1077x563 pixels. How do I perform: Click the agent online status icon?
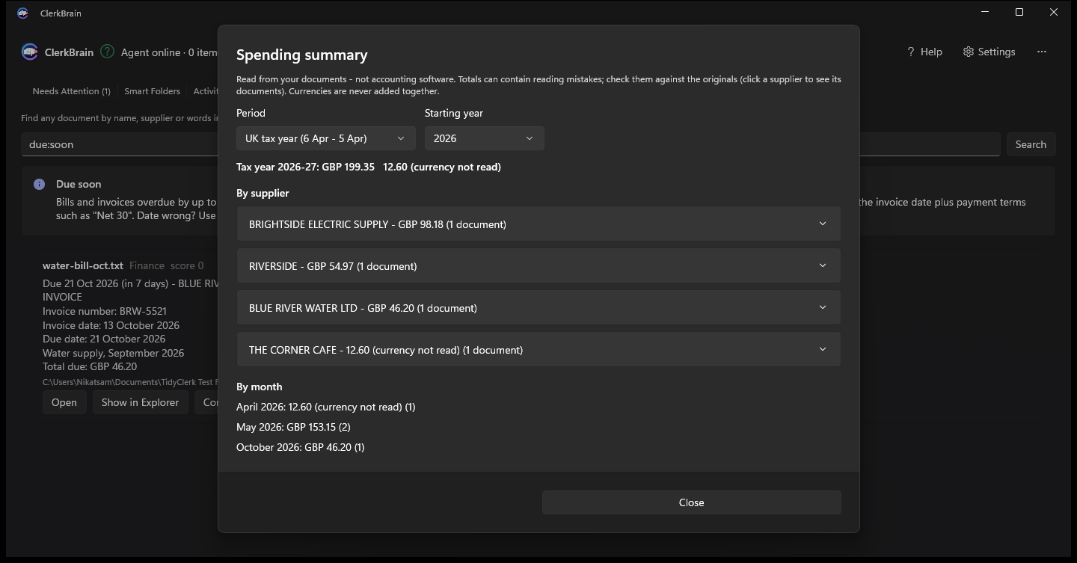108,52
